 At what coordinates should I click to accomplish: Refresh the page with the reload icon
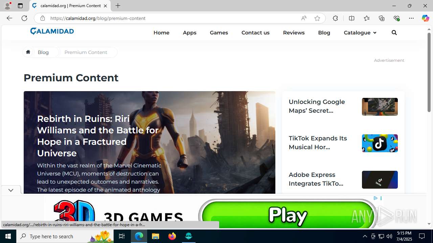(24, 18)
